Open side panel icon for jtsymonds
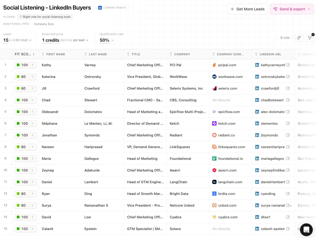This screenshot has height=238, width=316. tap(288, 135)
